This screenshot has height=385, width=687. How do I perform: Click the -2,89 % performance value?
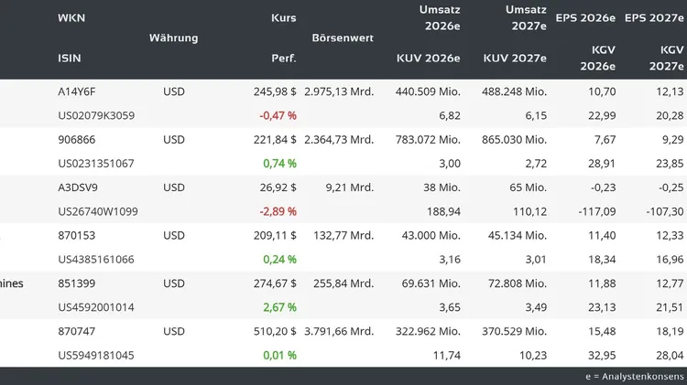(x=278, y=211)
